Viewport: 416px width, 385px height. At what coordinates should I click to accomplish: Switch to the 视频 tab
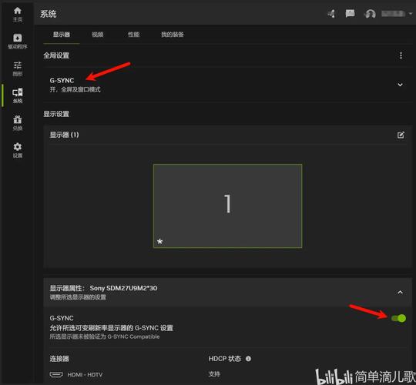click(98, 35)
